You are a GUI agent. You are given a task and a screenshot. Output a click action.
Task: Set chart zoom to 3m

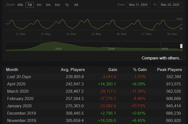click(x=48, y=5)
